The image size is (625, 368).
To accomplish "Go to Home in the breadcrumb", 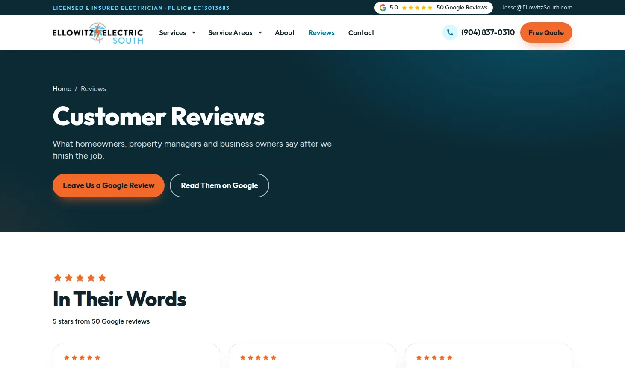I will click(x=62, y=89).
